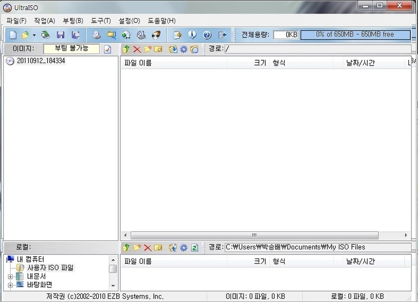Viewport: 418px width, 302px height.
Task: Click image pane horizontal scrollbar thumb
Action: click(x=254, y=235)
